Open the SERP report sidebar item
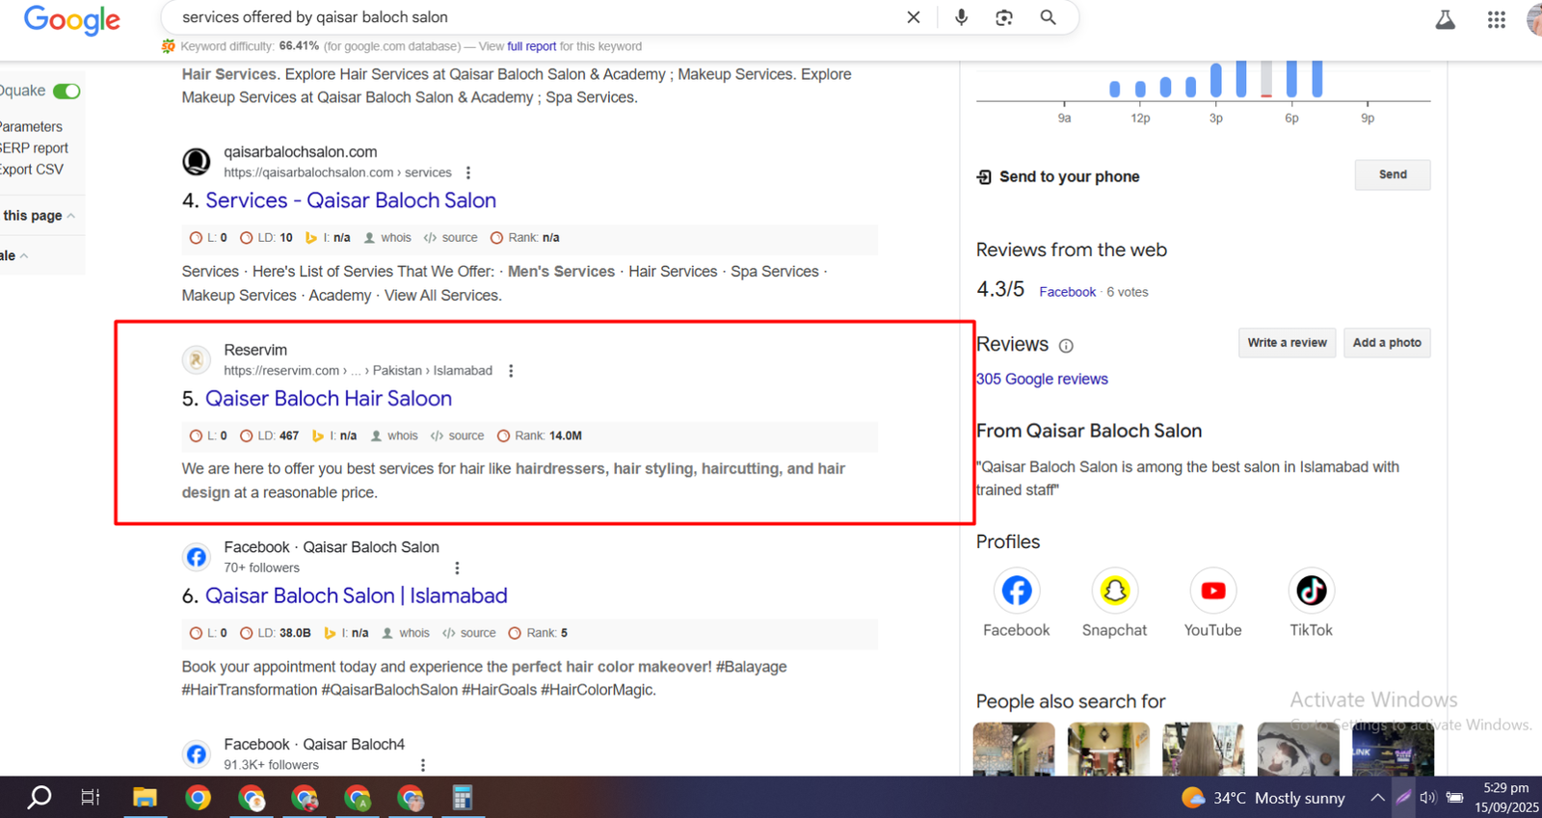The image size is (1542, 818). coord(35,148)
